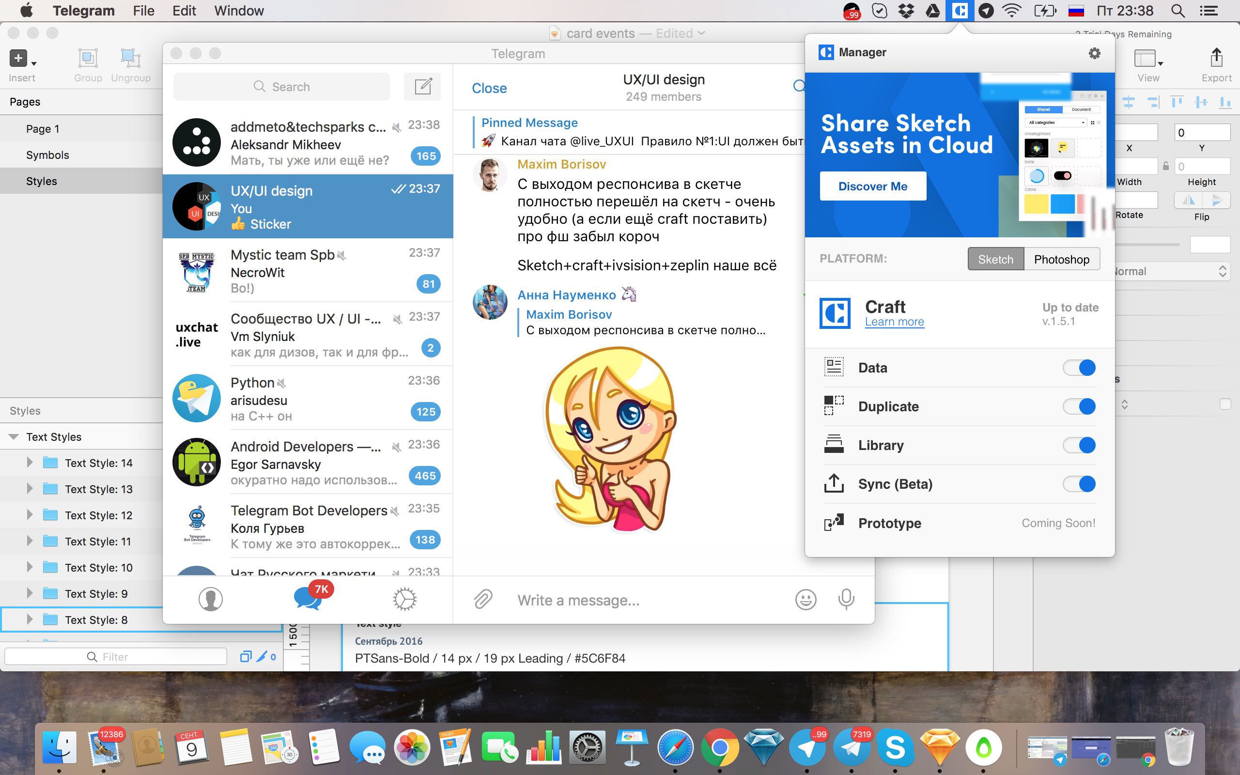
Task: Toggle the Sync (Beta) switch
Action: 1079,484
